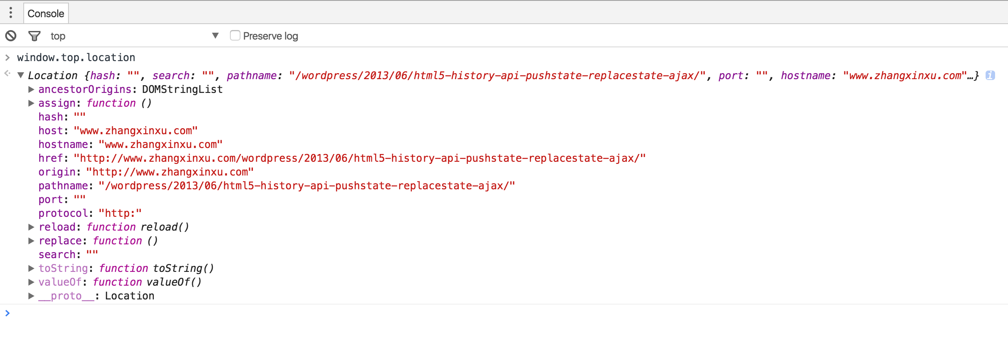Image resolution: width=1008 pixels, height=339 pixels.
Task: Open the 'top' execution context dropdown
Action: coord(134,36)
